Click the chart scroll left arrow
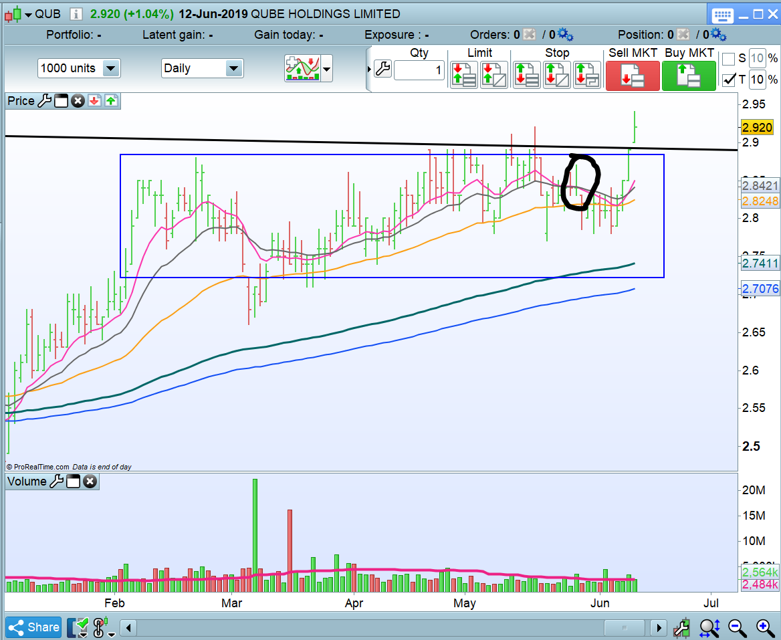Viewport: 781px width, 640px height. point(128,627)
